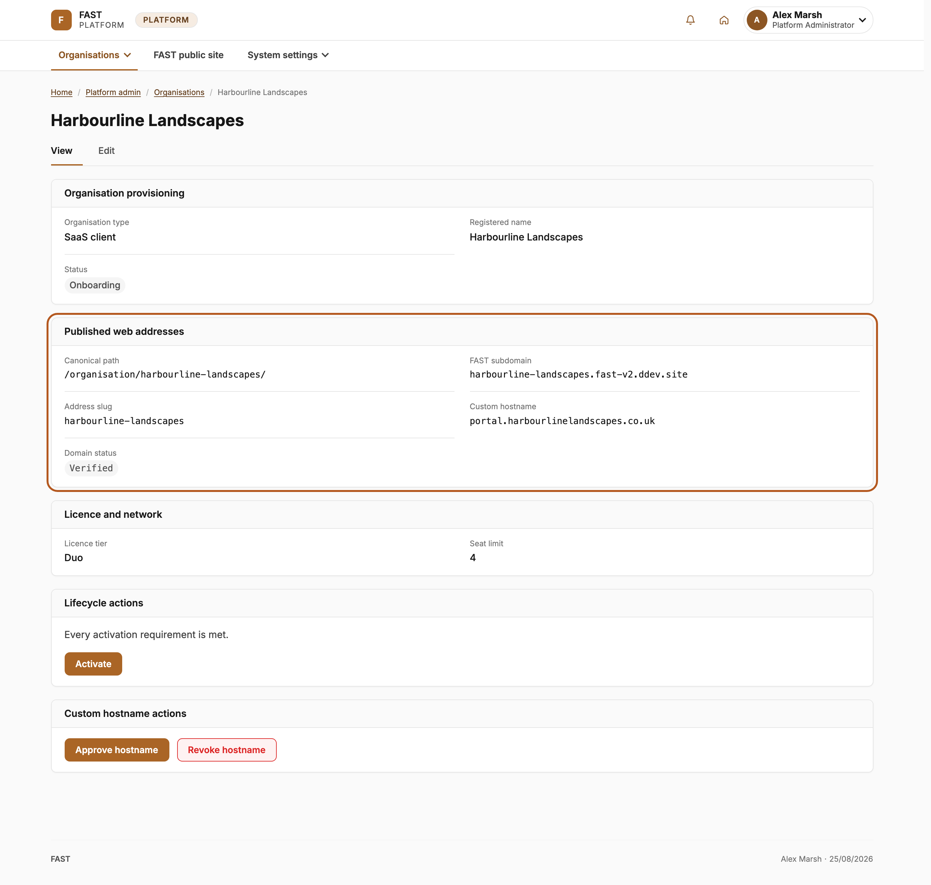Select the View tab
The height and width of the screenshot is (885, 931).
coord(61,151)
